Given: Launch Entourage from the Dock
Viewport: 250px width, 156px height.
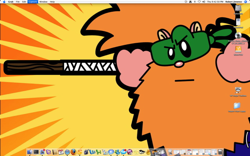Looking at the screenshot, I should pos(48,152).
